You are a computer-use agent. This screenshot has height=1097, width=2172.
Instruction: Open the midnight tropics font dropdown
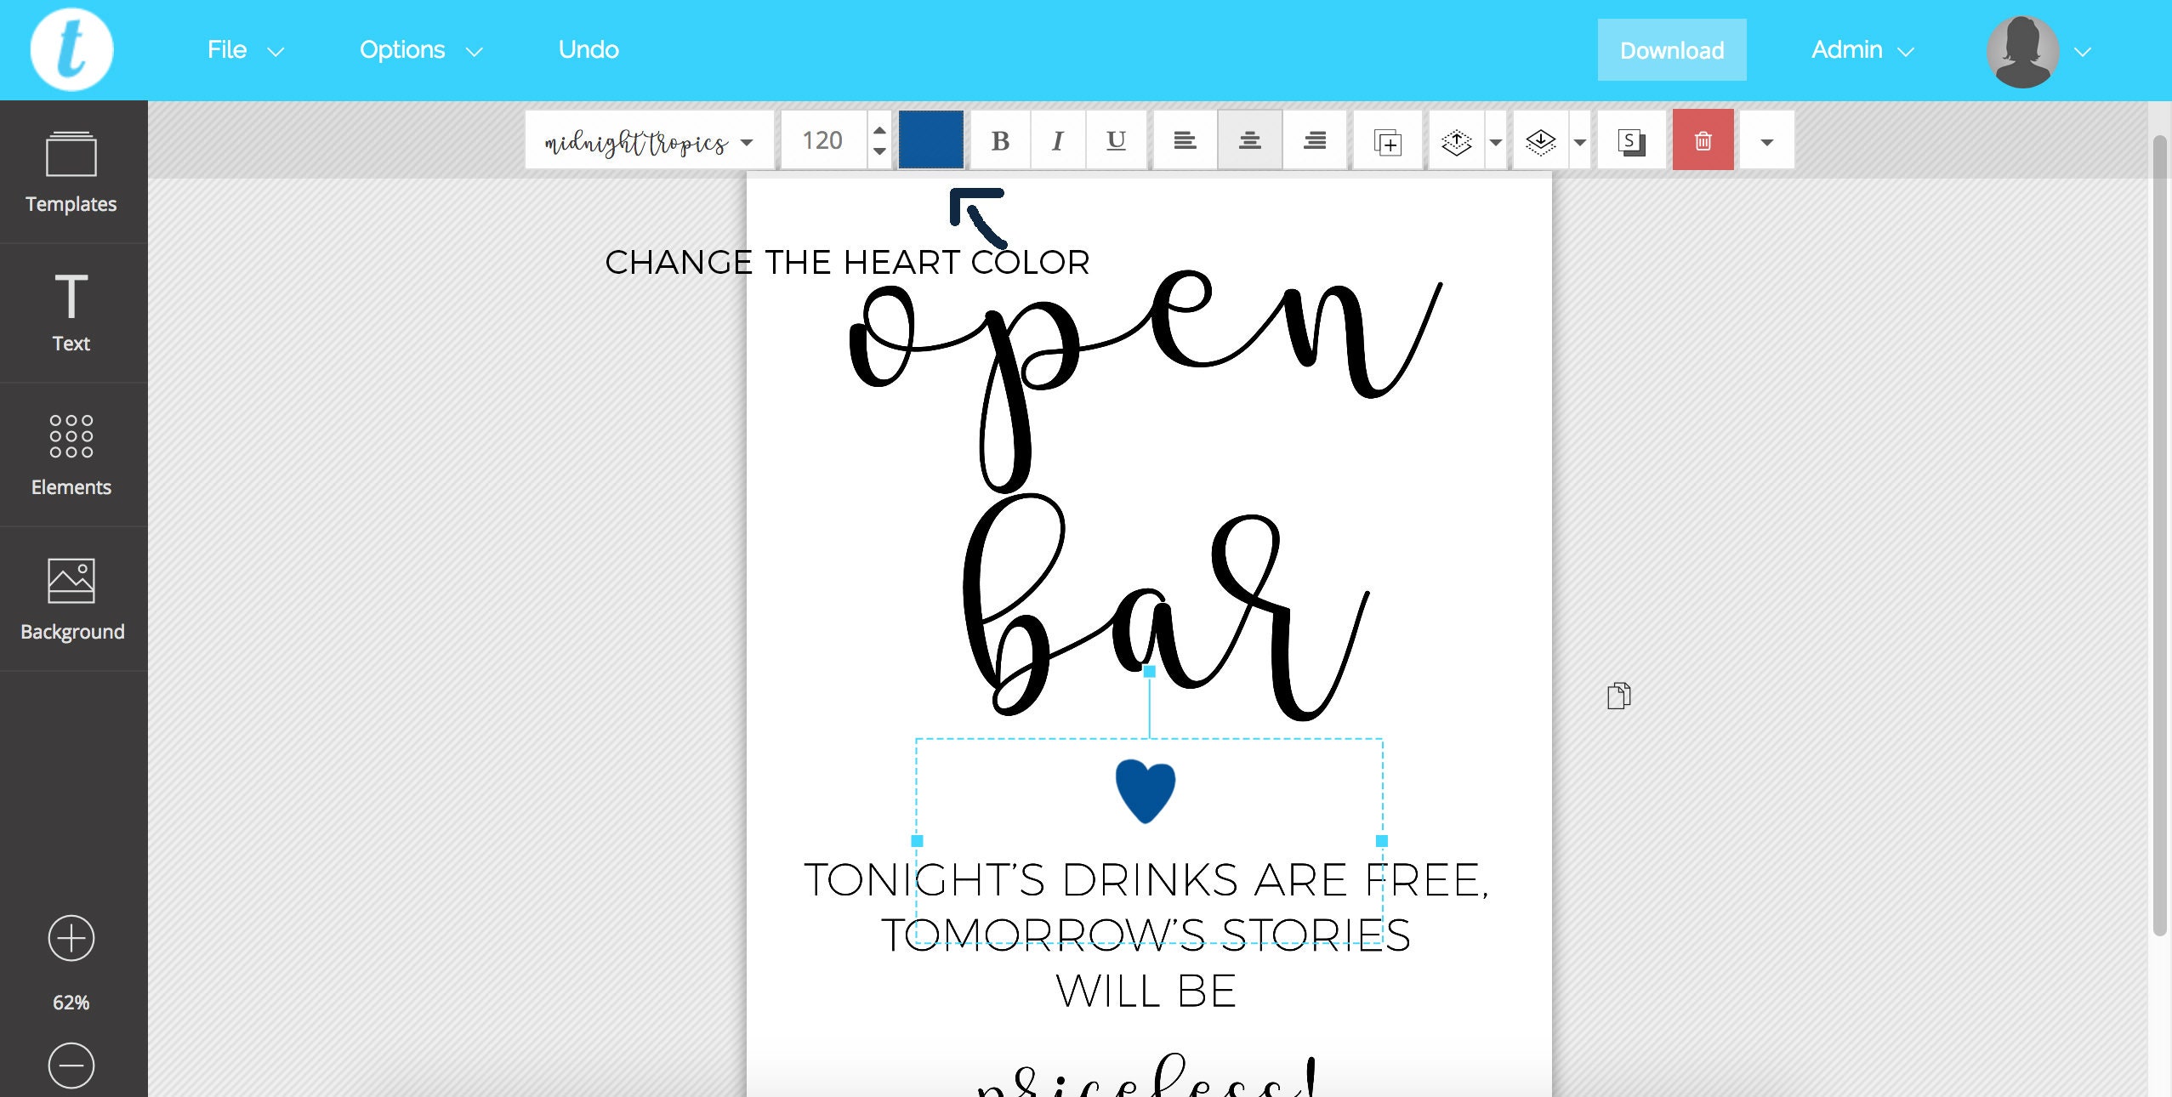(x=648, y=139)
